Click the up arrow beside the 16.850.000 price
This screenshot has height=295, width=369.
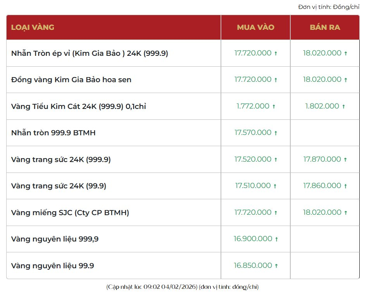tap(276, 266)
